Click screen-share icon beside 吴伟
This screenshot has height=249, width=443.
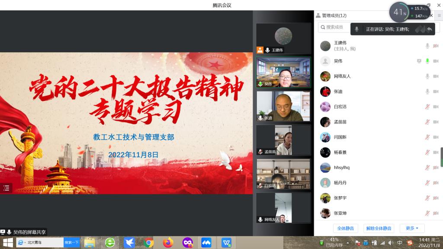pyautogui.click(x=419, y=61)
